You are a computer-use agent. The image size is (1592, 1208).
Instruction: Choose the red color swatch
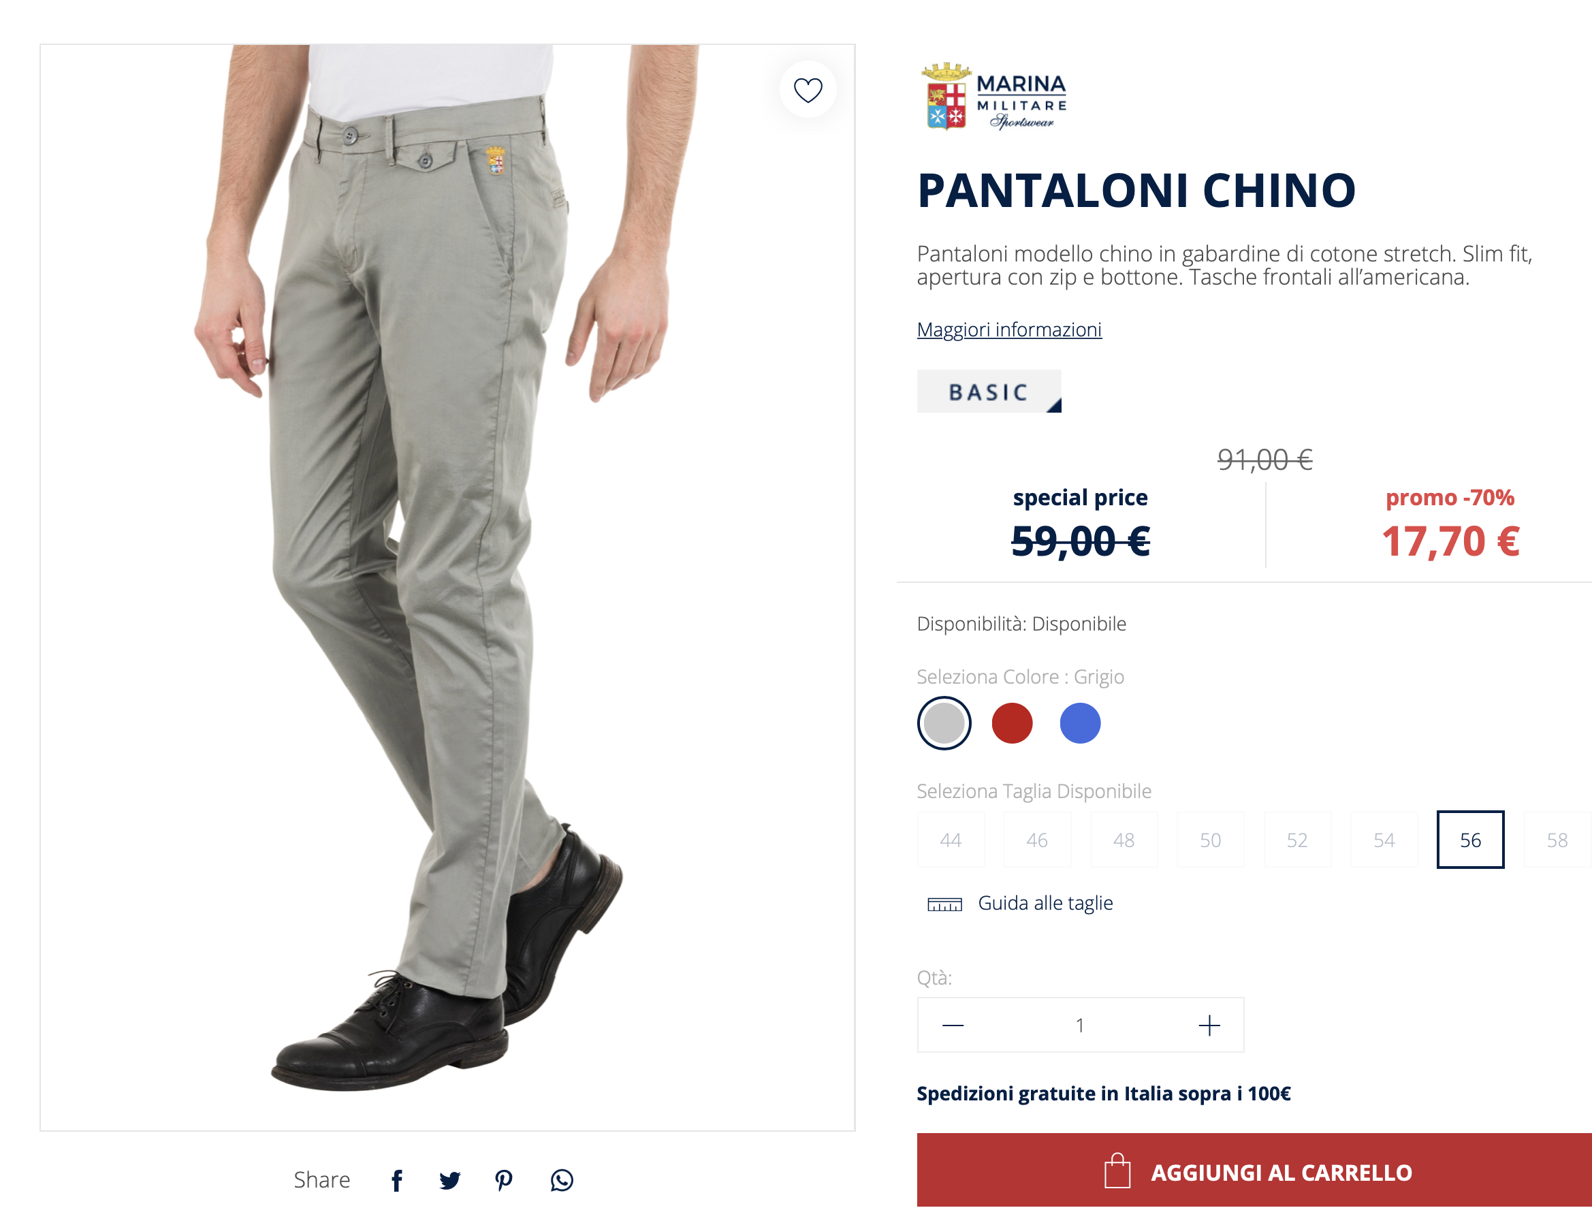point(1012,722)
